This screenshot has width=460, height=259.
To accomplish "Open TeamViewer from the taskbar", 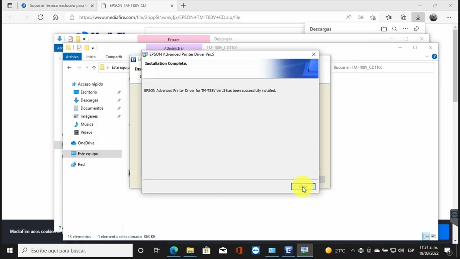I will (256, 250).
